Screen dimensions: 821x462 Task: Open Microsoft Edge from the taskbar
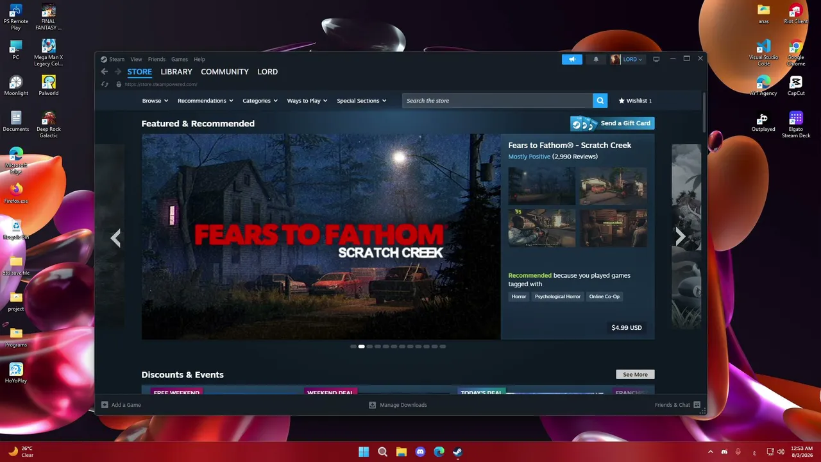click(x=439, y=452)
